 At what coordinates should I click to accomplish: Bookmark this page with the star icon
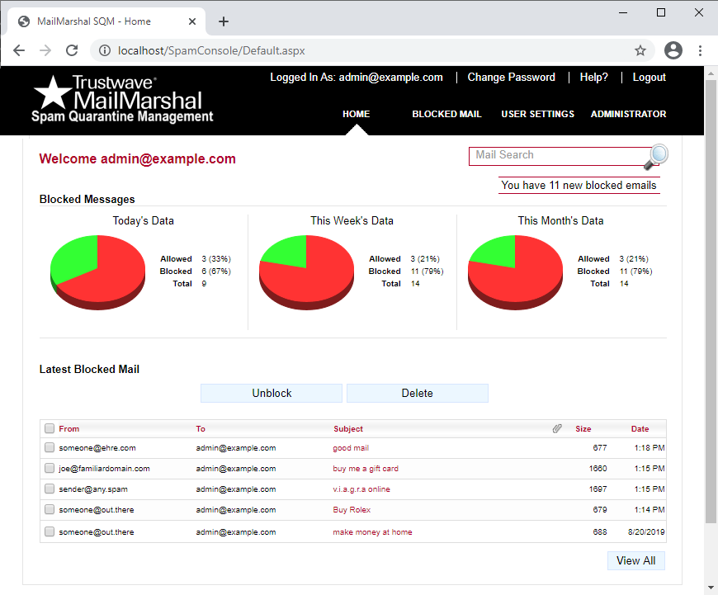tap(640, 50)
